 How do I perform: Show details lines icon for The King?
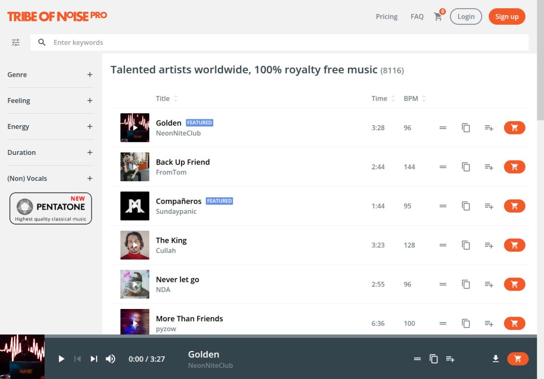pos(443,245)
